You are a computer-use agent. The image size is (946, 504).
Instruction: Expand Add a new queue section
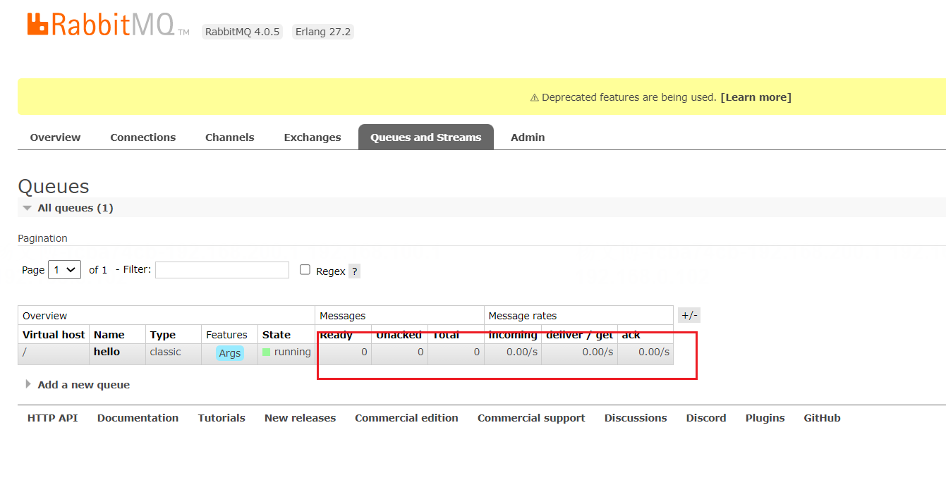(83, 385)
